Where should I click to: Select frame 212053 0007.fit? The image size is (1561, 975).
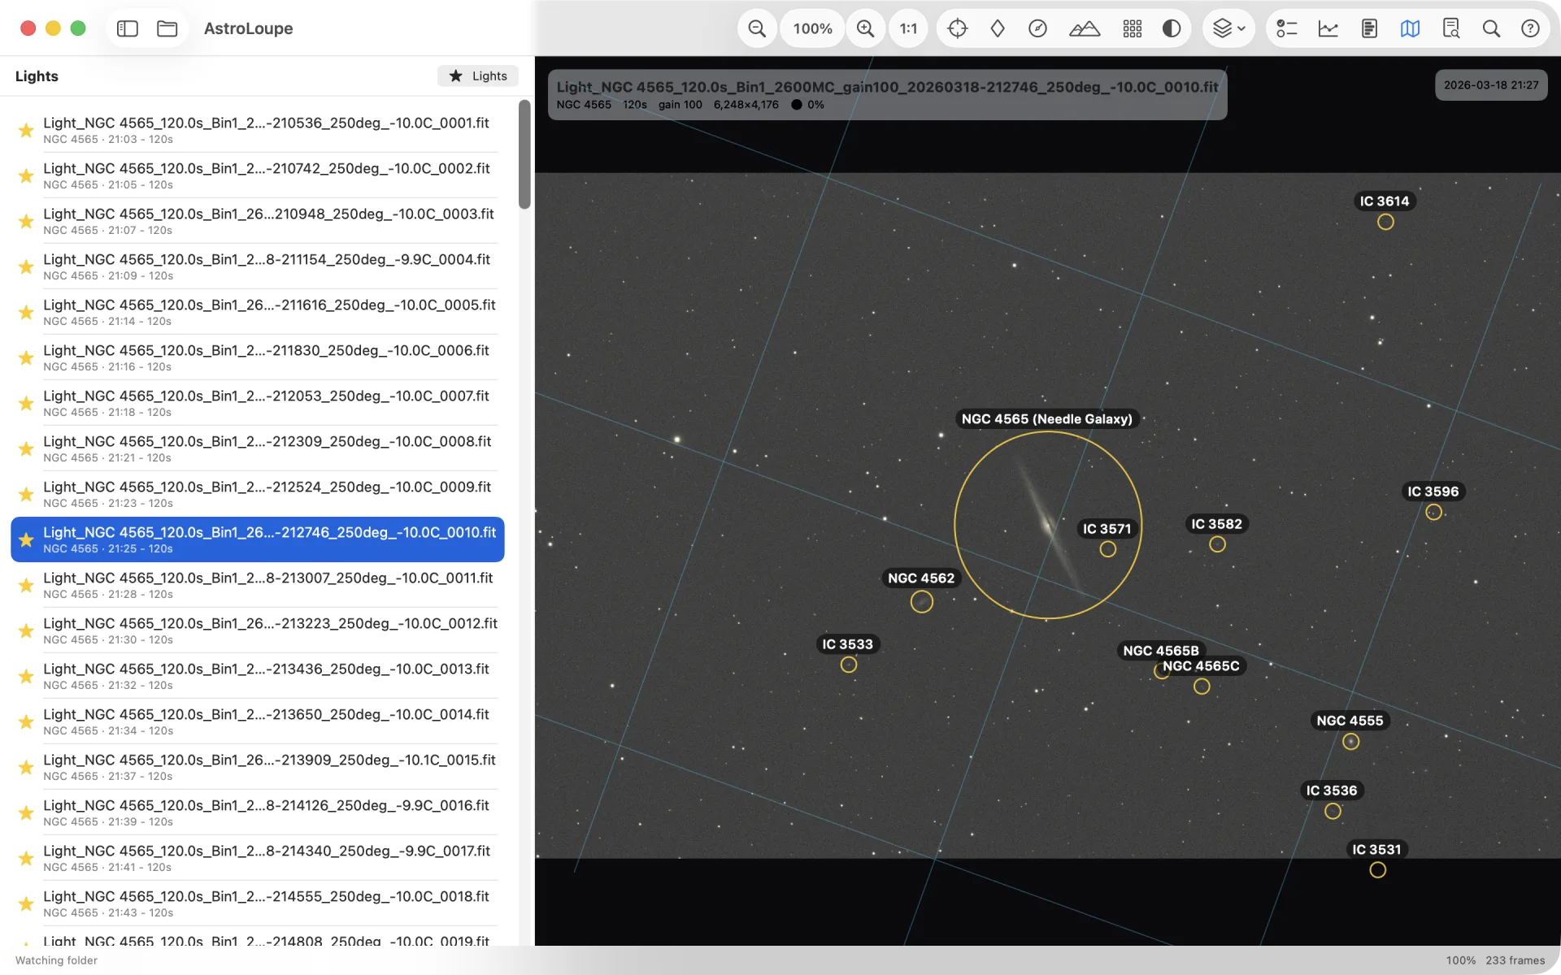coord(257,403)
